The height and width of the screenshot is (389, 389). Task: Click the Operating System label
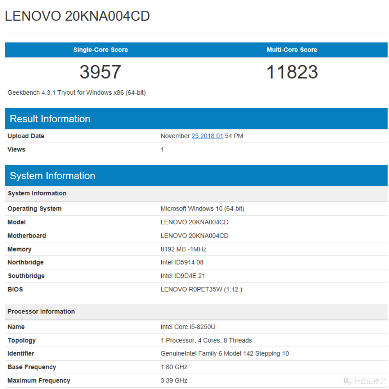click(35, 209)
